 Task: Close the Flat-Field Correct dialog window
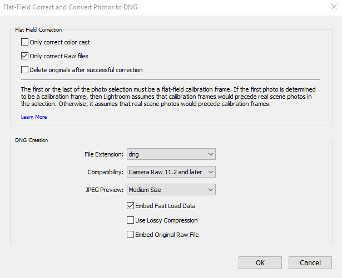click(x=334, y=7)
